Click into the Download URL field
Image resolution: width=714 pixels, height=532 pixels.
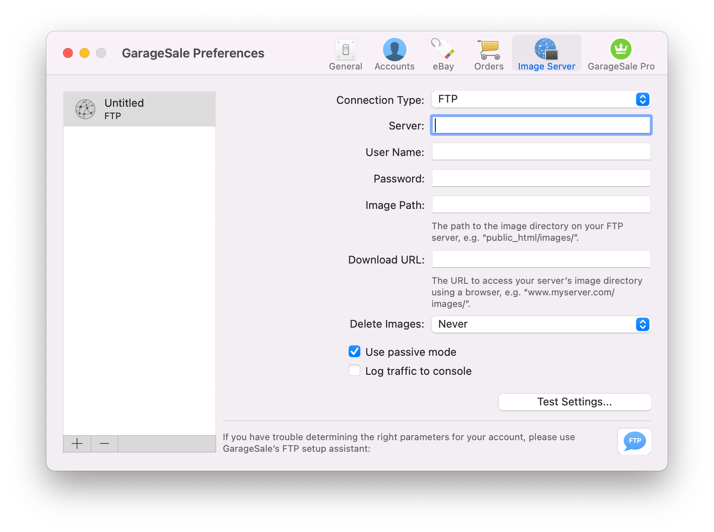pos(541,259)
